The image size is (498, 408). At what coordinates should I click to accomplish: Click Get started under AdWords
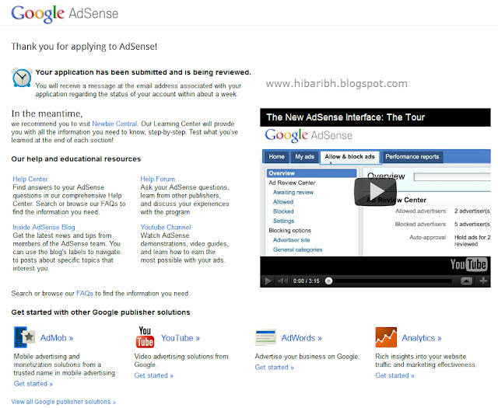click(274, 367)
